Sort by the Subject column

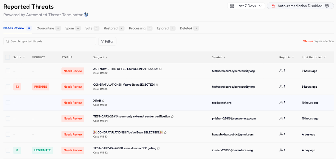click(x=100, y=57)
